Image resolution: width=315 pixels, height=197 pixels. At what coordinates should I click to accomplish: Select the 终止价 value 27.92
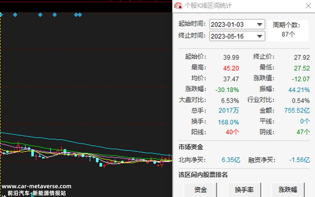coord(302,58)
